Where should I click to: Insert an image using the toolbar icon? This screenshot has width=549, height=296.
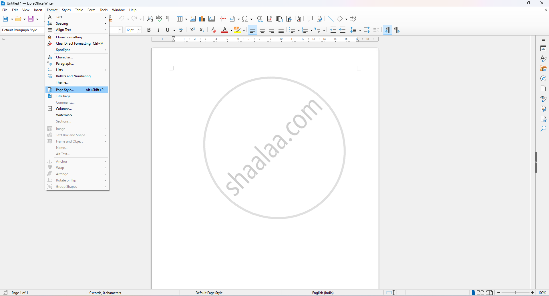(x=193, y=19)
